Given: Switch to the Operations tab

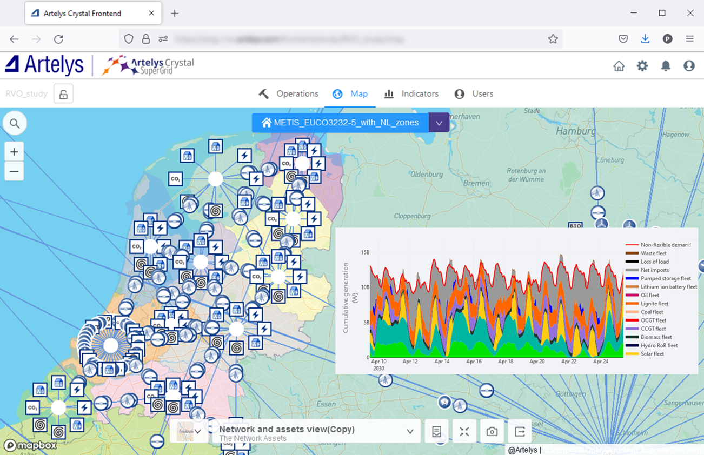Looking at the screenshot, I should coord(289,94).
